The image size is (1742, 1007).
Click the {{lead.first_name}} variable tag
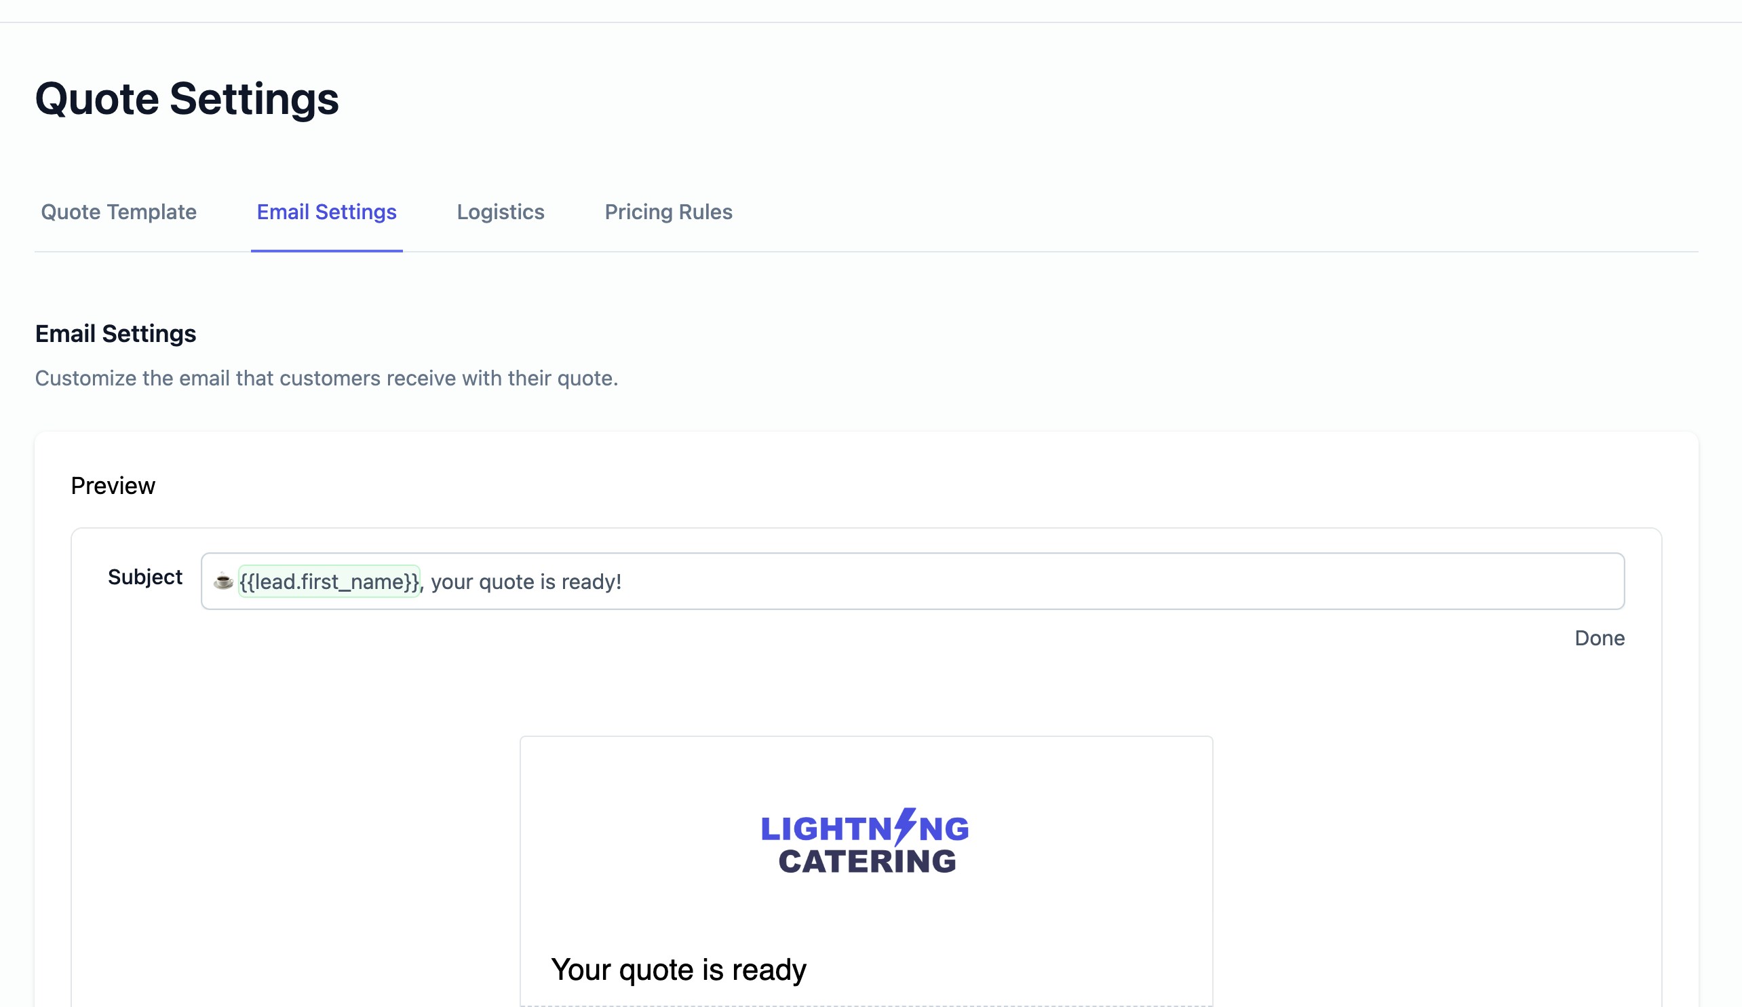point(329,581)
